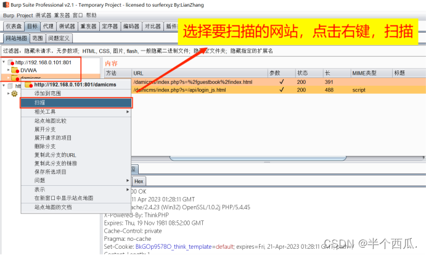Switch to the 重发器 tab
This screenshot has width=426, height=255.
tap(89, 27)
